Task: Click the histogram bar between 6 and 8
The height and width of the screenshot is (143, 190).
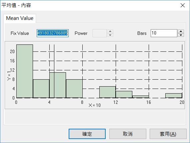Action: pos(74,89)
